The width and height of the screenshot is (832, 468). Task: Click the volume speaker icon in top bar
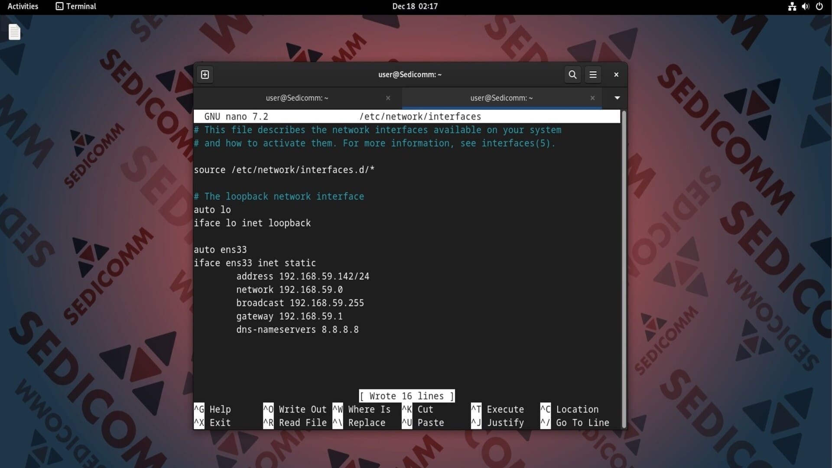click(805, 6)
